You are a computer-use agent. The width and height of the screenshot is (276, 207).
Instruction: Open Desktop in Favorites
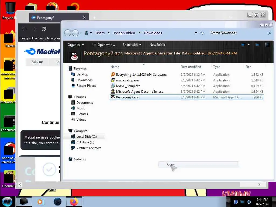(x=82, y=74)
